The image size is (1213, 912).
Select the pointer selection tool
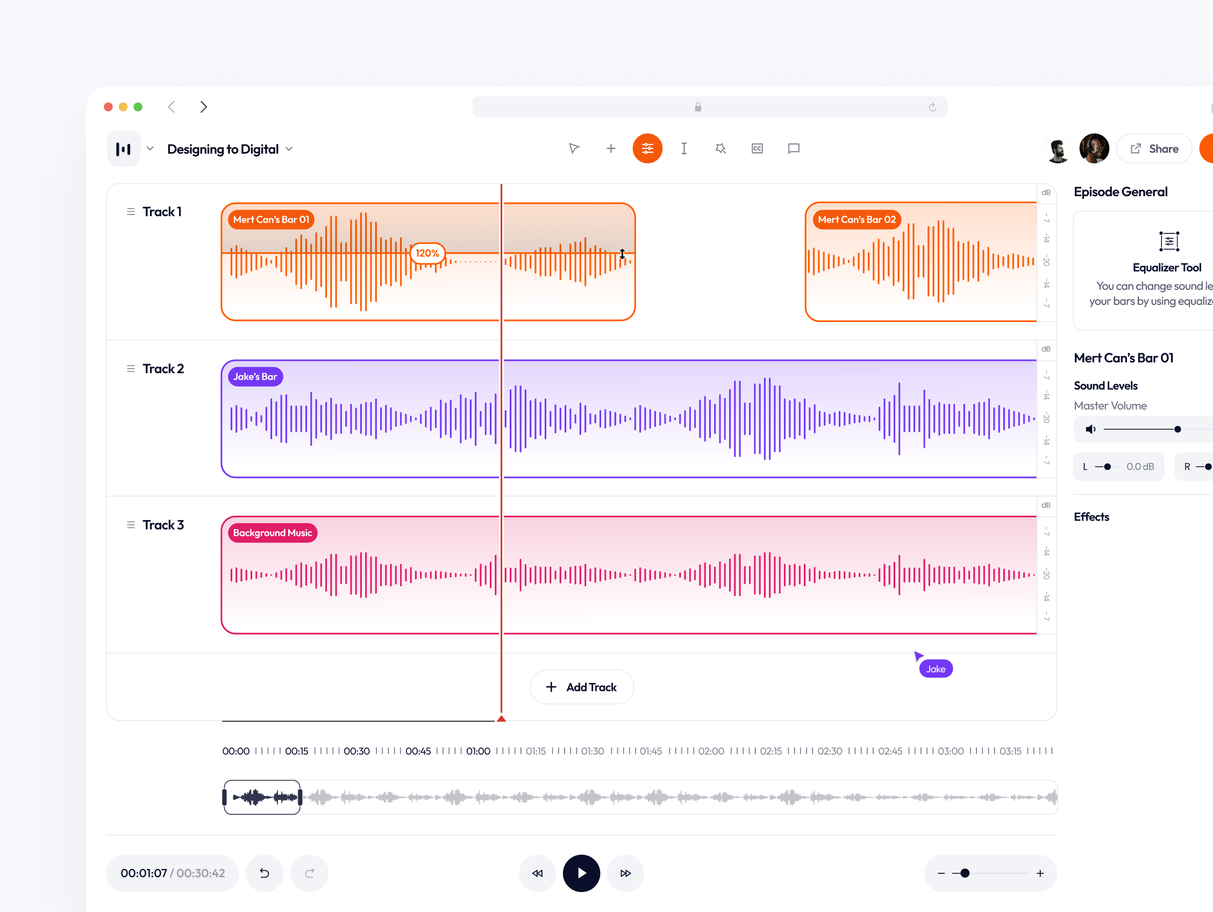pos(574,148)
